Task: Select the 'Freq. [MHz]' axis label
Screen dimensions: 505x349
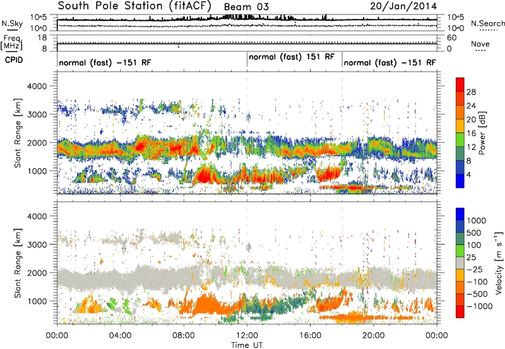Action: click(x=12, y=43)
